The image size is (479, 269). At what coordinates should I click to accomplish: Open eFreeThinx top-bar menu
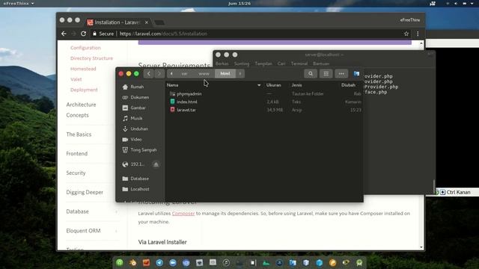(x=19, y=3)
